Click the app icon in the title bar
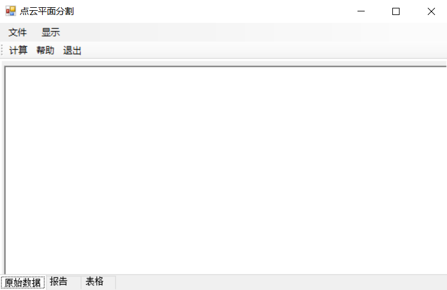This screenshot has height=290, width=447. pos(11,11)
